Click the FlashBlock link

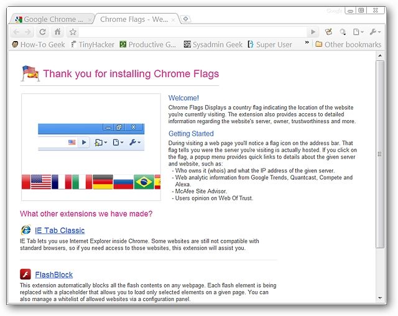pos(54,274)
